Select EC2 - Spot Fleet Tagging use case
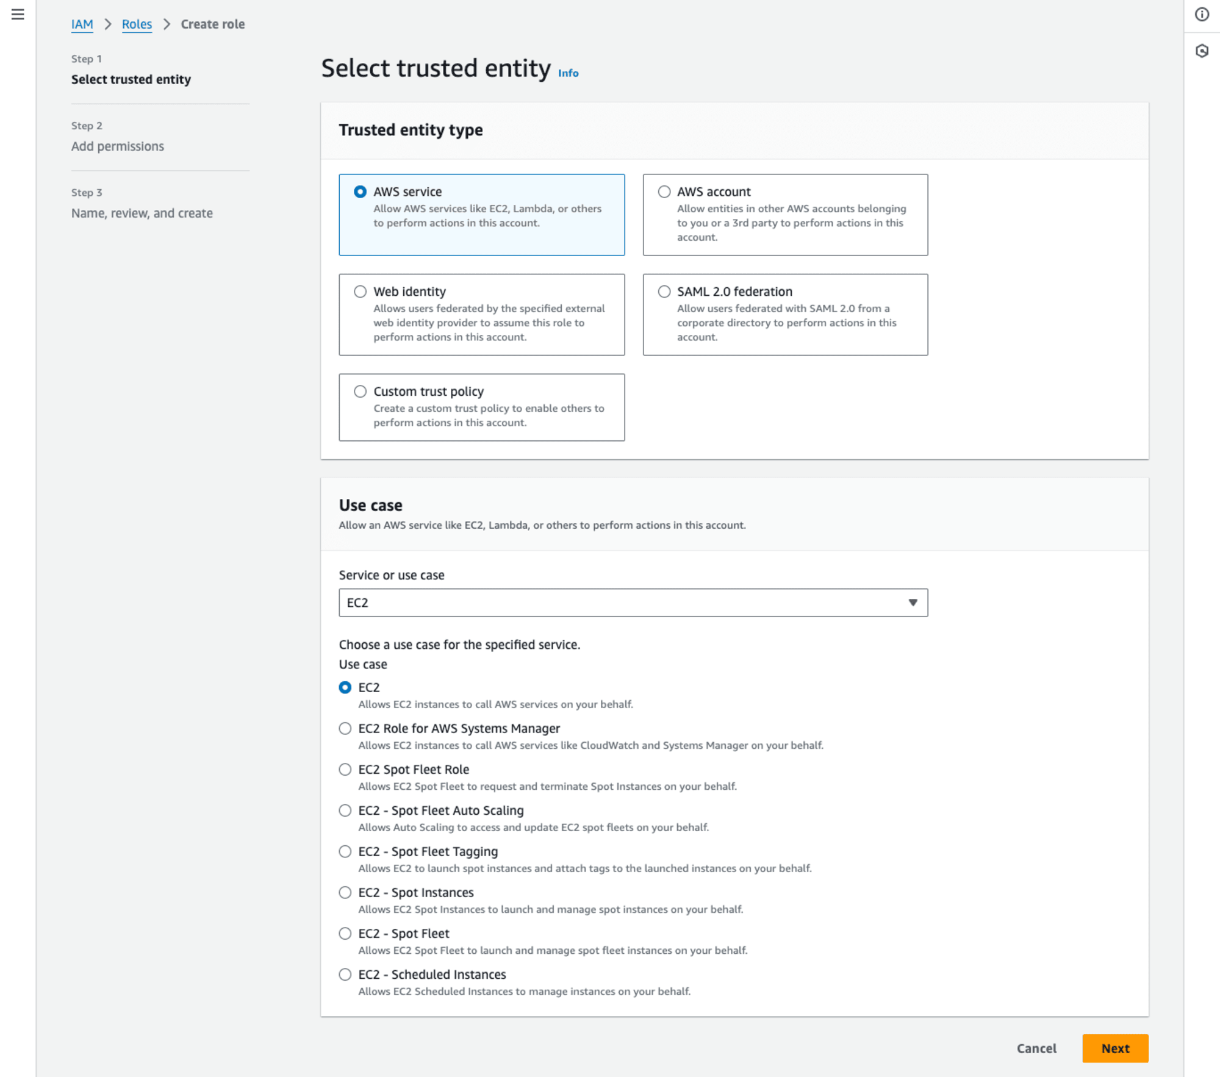The image size is (1220, 1077). pyautogui.click(x=345, y=851)
